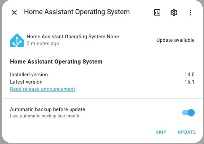Click the '2 minutes ago' timestamp

pyautogui.click(x=43, y=44)
